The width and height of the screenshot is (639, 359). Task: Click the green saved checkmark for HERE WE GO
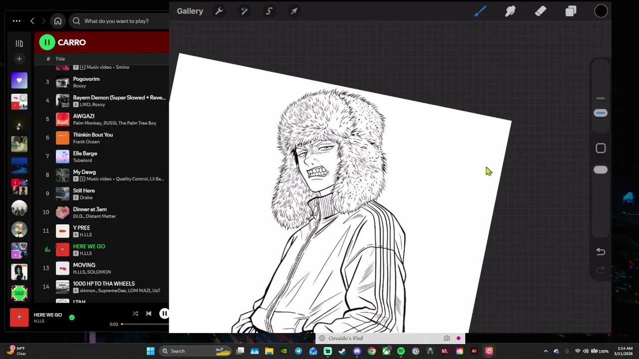(x=72, y=317)
